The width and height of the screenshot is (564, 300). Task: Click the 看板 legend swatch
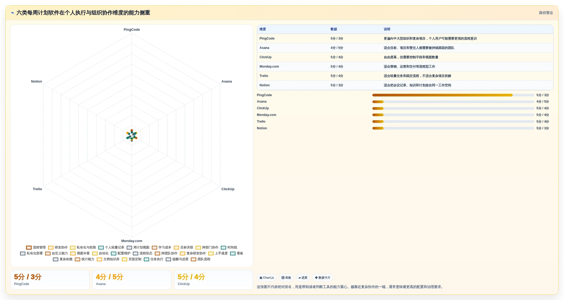233,254
